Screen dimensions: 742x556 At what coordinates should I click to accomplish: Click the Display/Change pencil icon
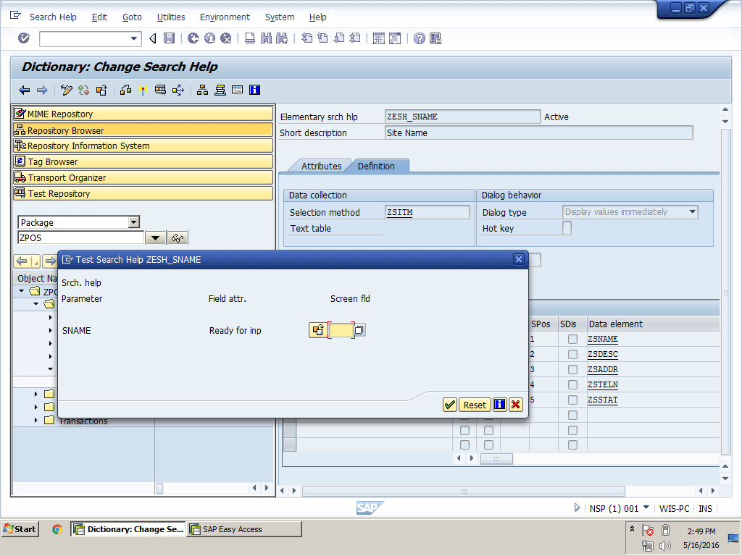67,90
